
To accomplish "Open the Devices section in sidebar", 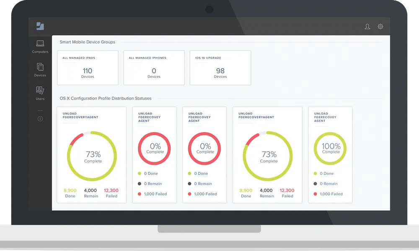I will click(x=40, y=70).
